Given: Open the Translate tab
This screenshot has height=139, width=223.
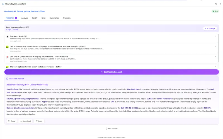Looking at the screenshot, I should [67, 18].
